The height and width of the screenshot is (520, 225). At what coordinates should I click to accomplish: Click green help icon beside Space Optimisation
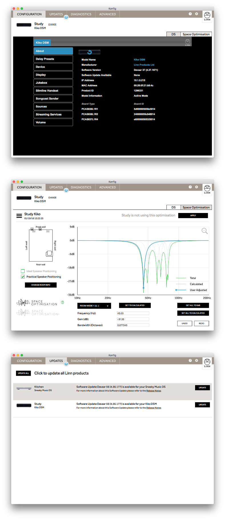[x=63, y=302]
